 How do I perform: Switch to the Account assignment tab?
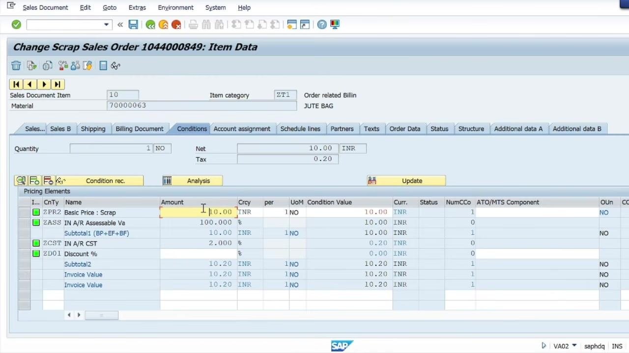tap(242, 129)
